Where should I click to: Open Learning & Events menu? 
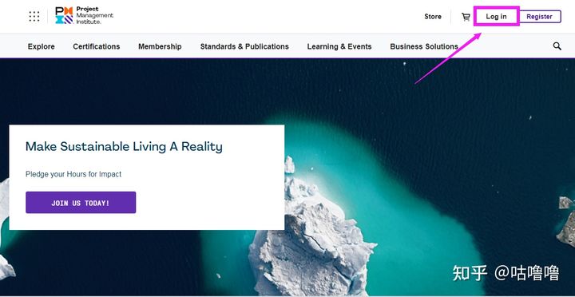[339, 46]
